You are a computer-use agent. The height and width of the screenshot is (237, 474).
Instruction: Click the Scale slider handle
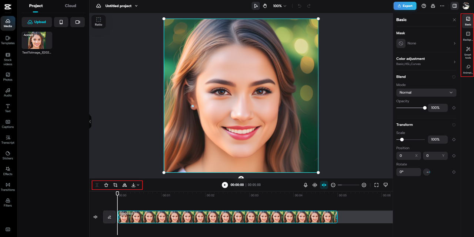pyautogui.click(x=402, y=140)
